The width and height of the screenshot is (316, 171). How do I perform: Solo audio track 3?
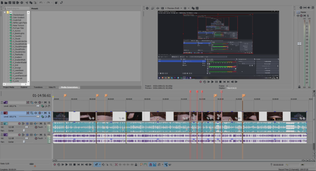click(x=45, y=124)
